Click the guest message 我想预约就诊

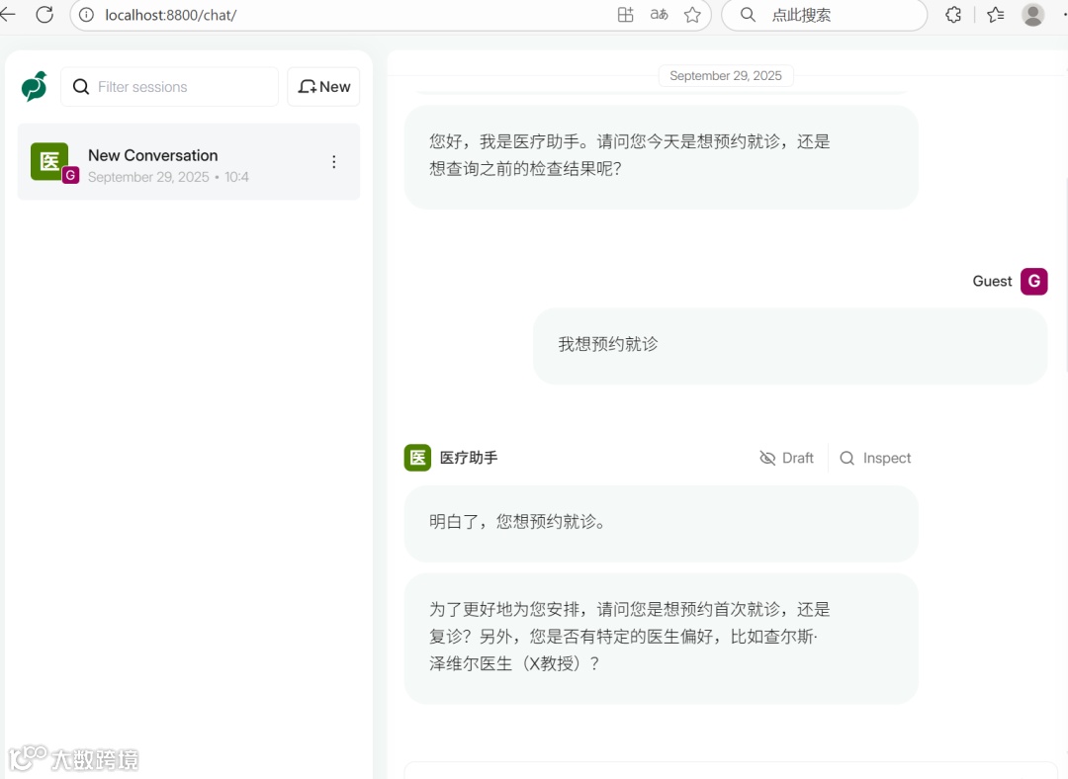click(790, 346)
